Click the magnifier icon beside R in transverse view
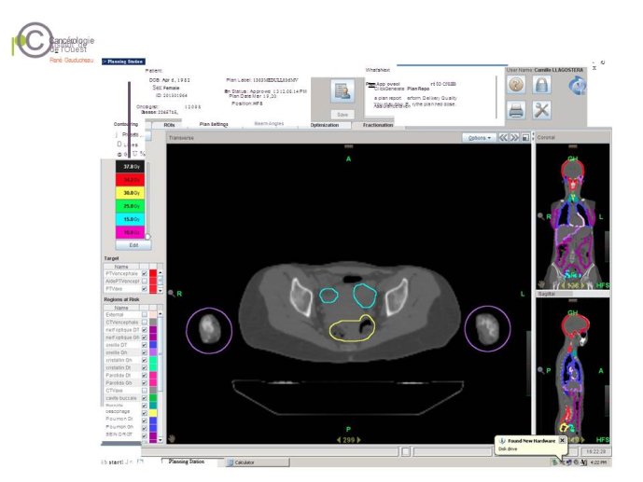Image resolution: width=643 pixels, height=482 pixels. 172,294
